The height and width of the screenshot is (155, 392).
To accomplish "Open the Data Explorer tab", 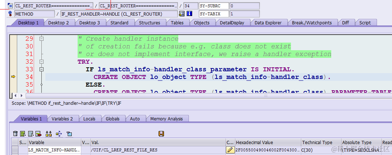I will pos(268,23).
